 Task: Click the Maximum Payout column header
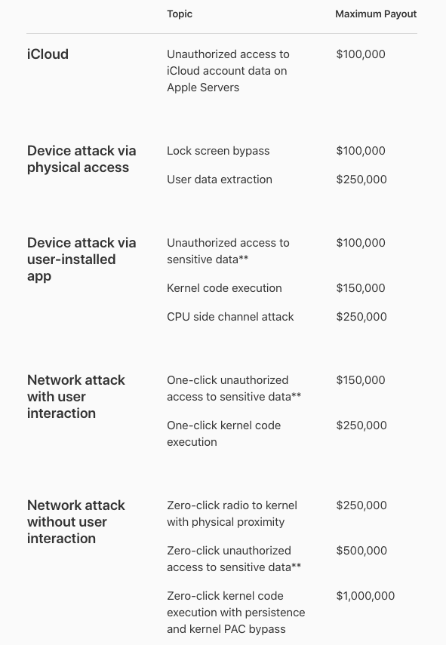click(376, 14)
